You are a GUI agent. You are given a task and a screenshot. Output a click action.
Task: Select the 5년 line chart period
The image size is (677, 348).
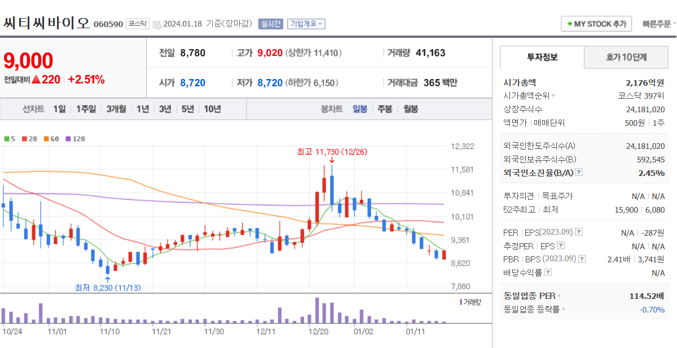coord(187,109)
